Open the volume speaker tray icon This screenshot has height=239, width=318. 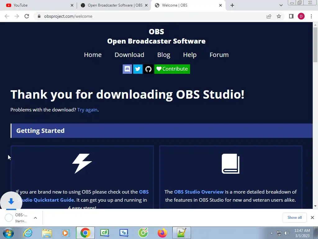click(286, 233)
